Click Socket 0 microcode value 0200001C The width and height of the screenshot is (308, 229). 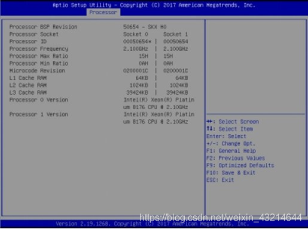pos(136,71)
